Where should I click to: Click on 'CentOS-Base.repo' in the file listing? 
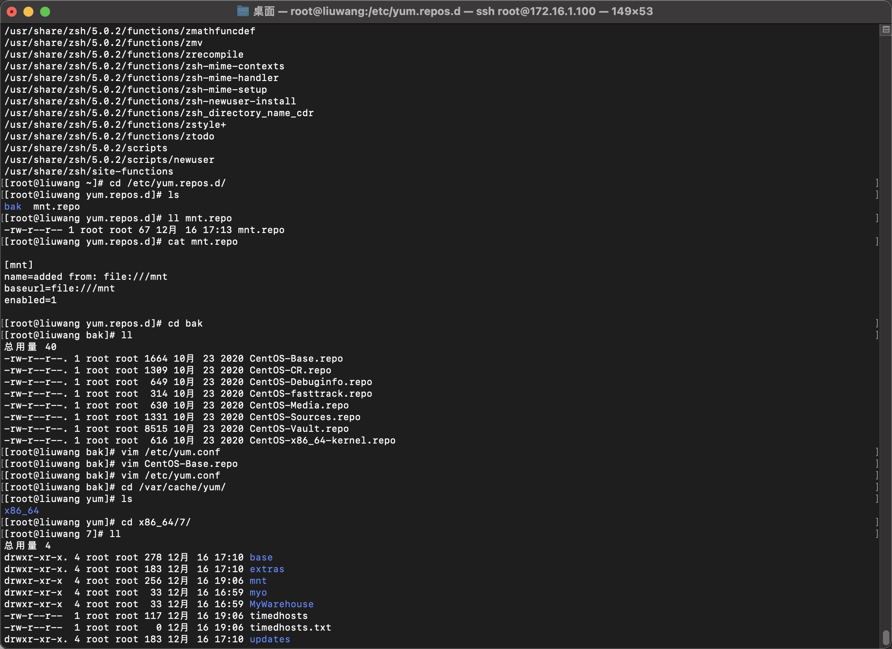[296, 359]
